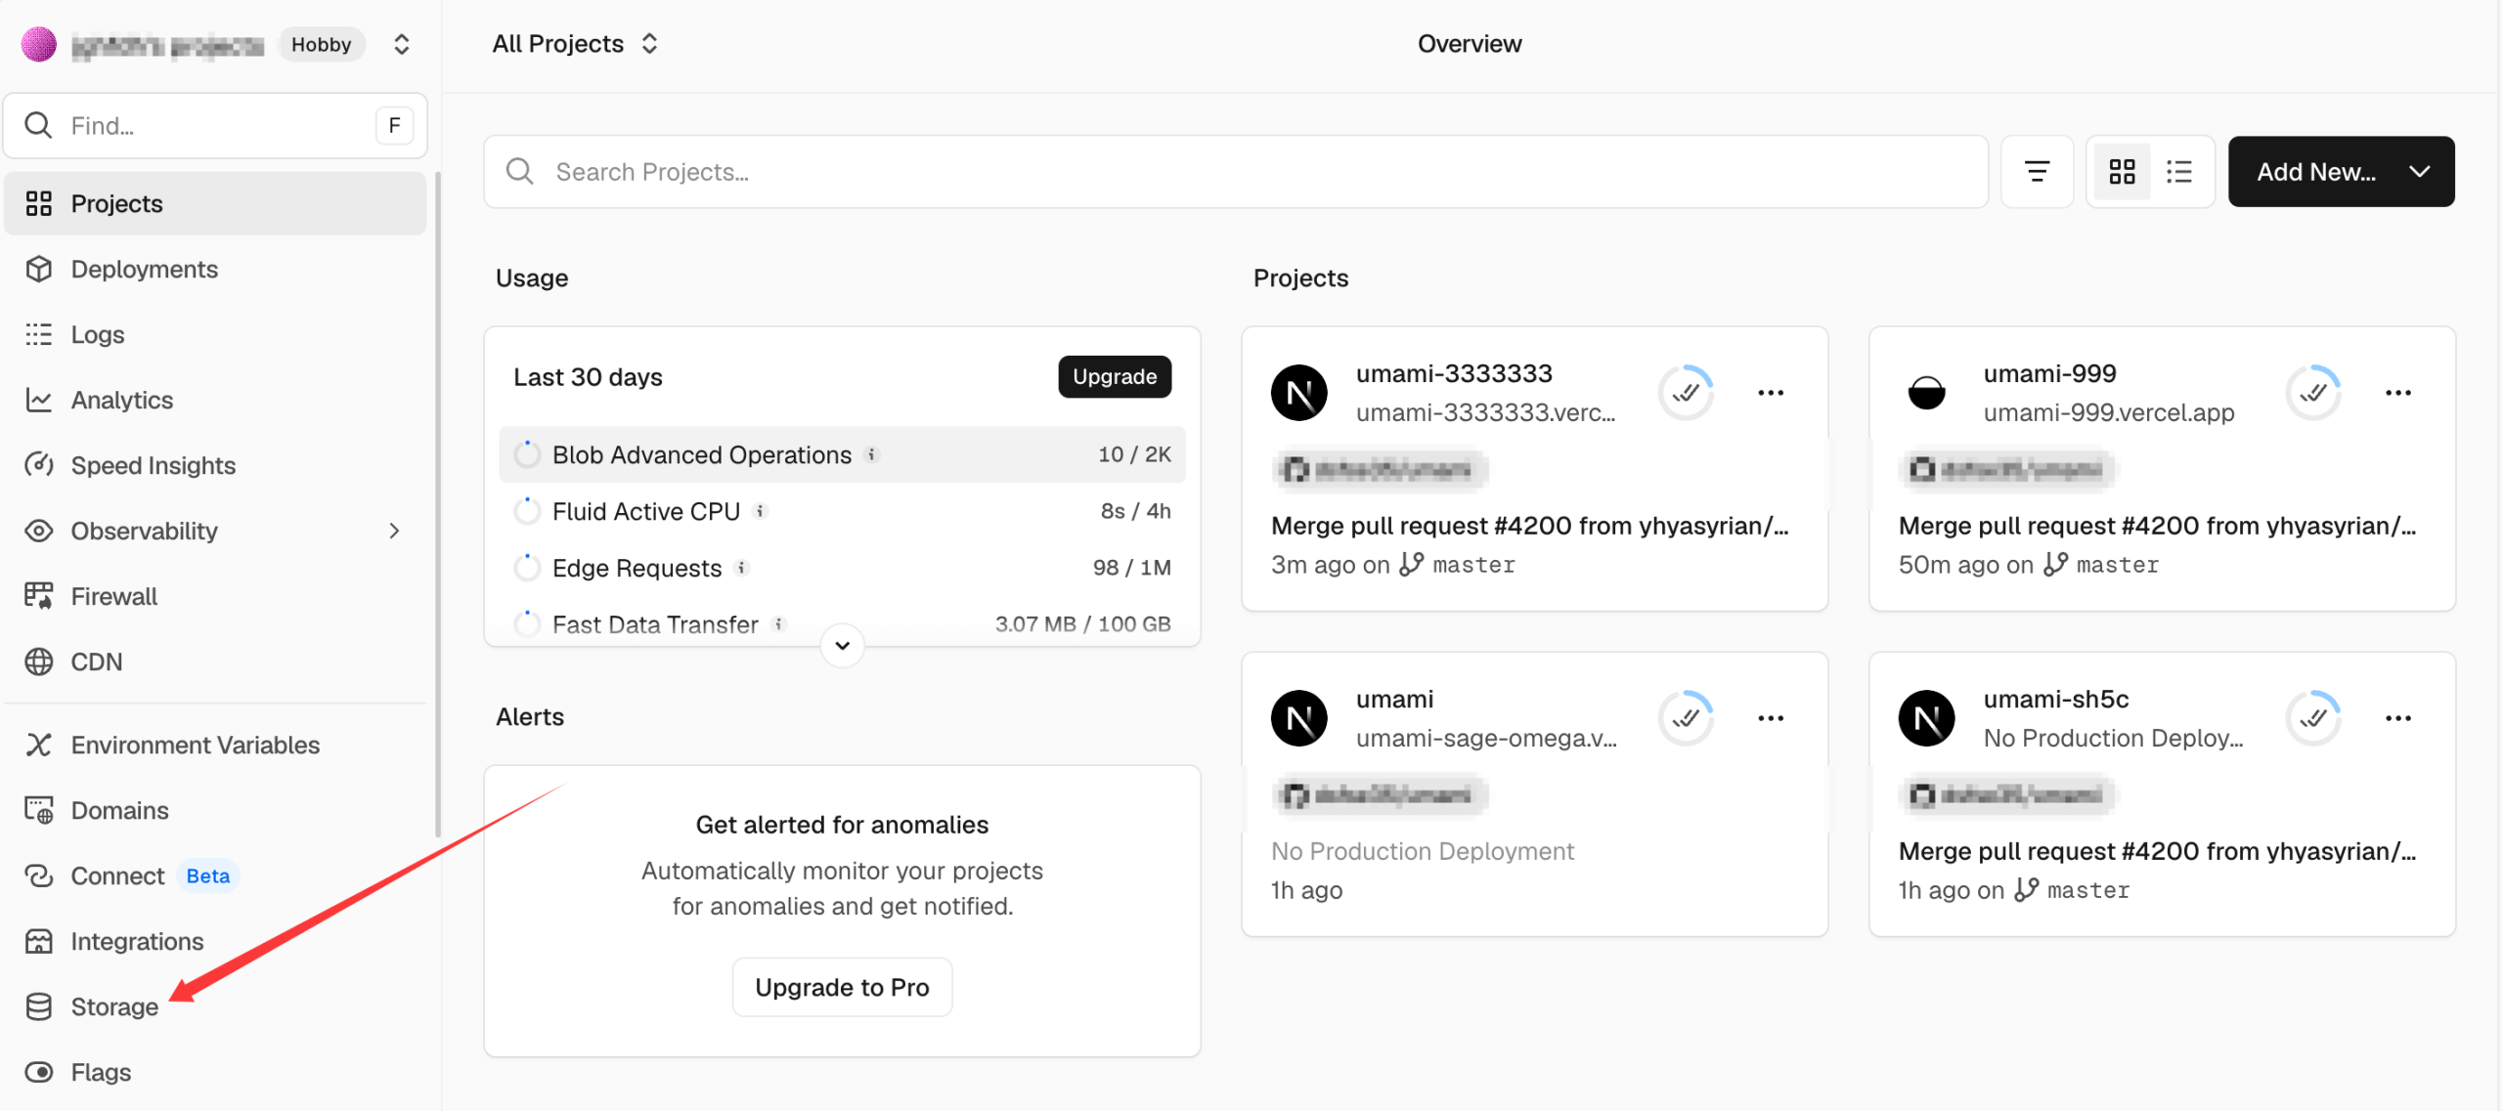
Task: Open the umami-999 more options menu
Action: [2398, 393]
